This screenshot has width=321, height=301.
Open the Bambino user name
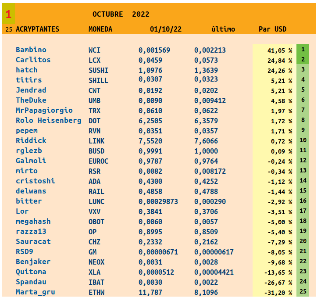pos(31,50)
